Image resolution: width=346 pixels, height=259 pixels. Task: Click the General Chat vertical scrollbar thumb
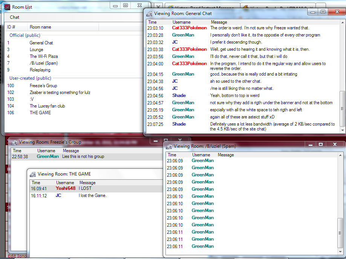click(x=342, y=109)
